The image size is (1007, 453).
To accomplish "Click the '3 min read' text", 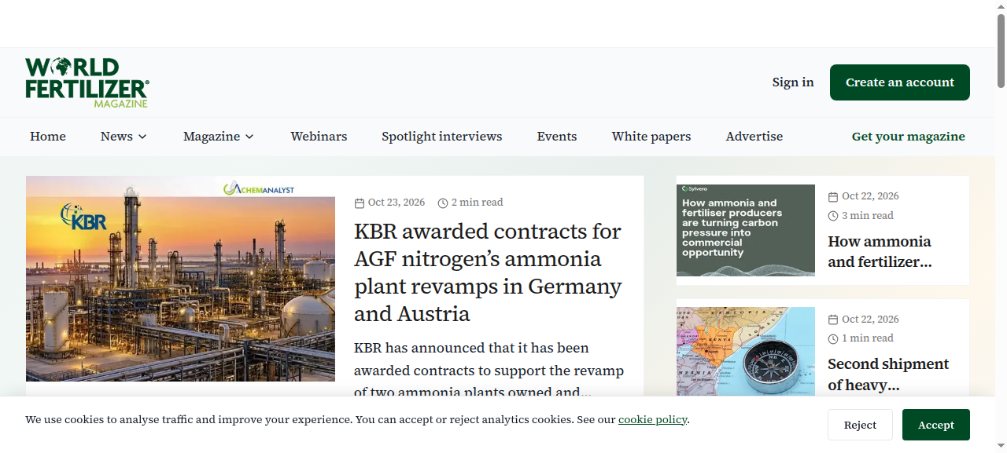I will [868, 216].
